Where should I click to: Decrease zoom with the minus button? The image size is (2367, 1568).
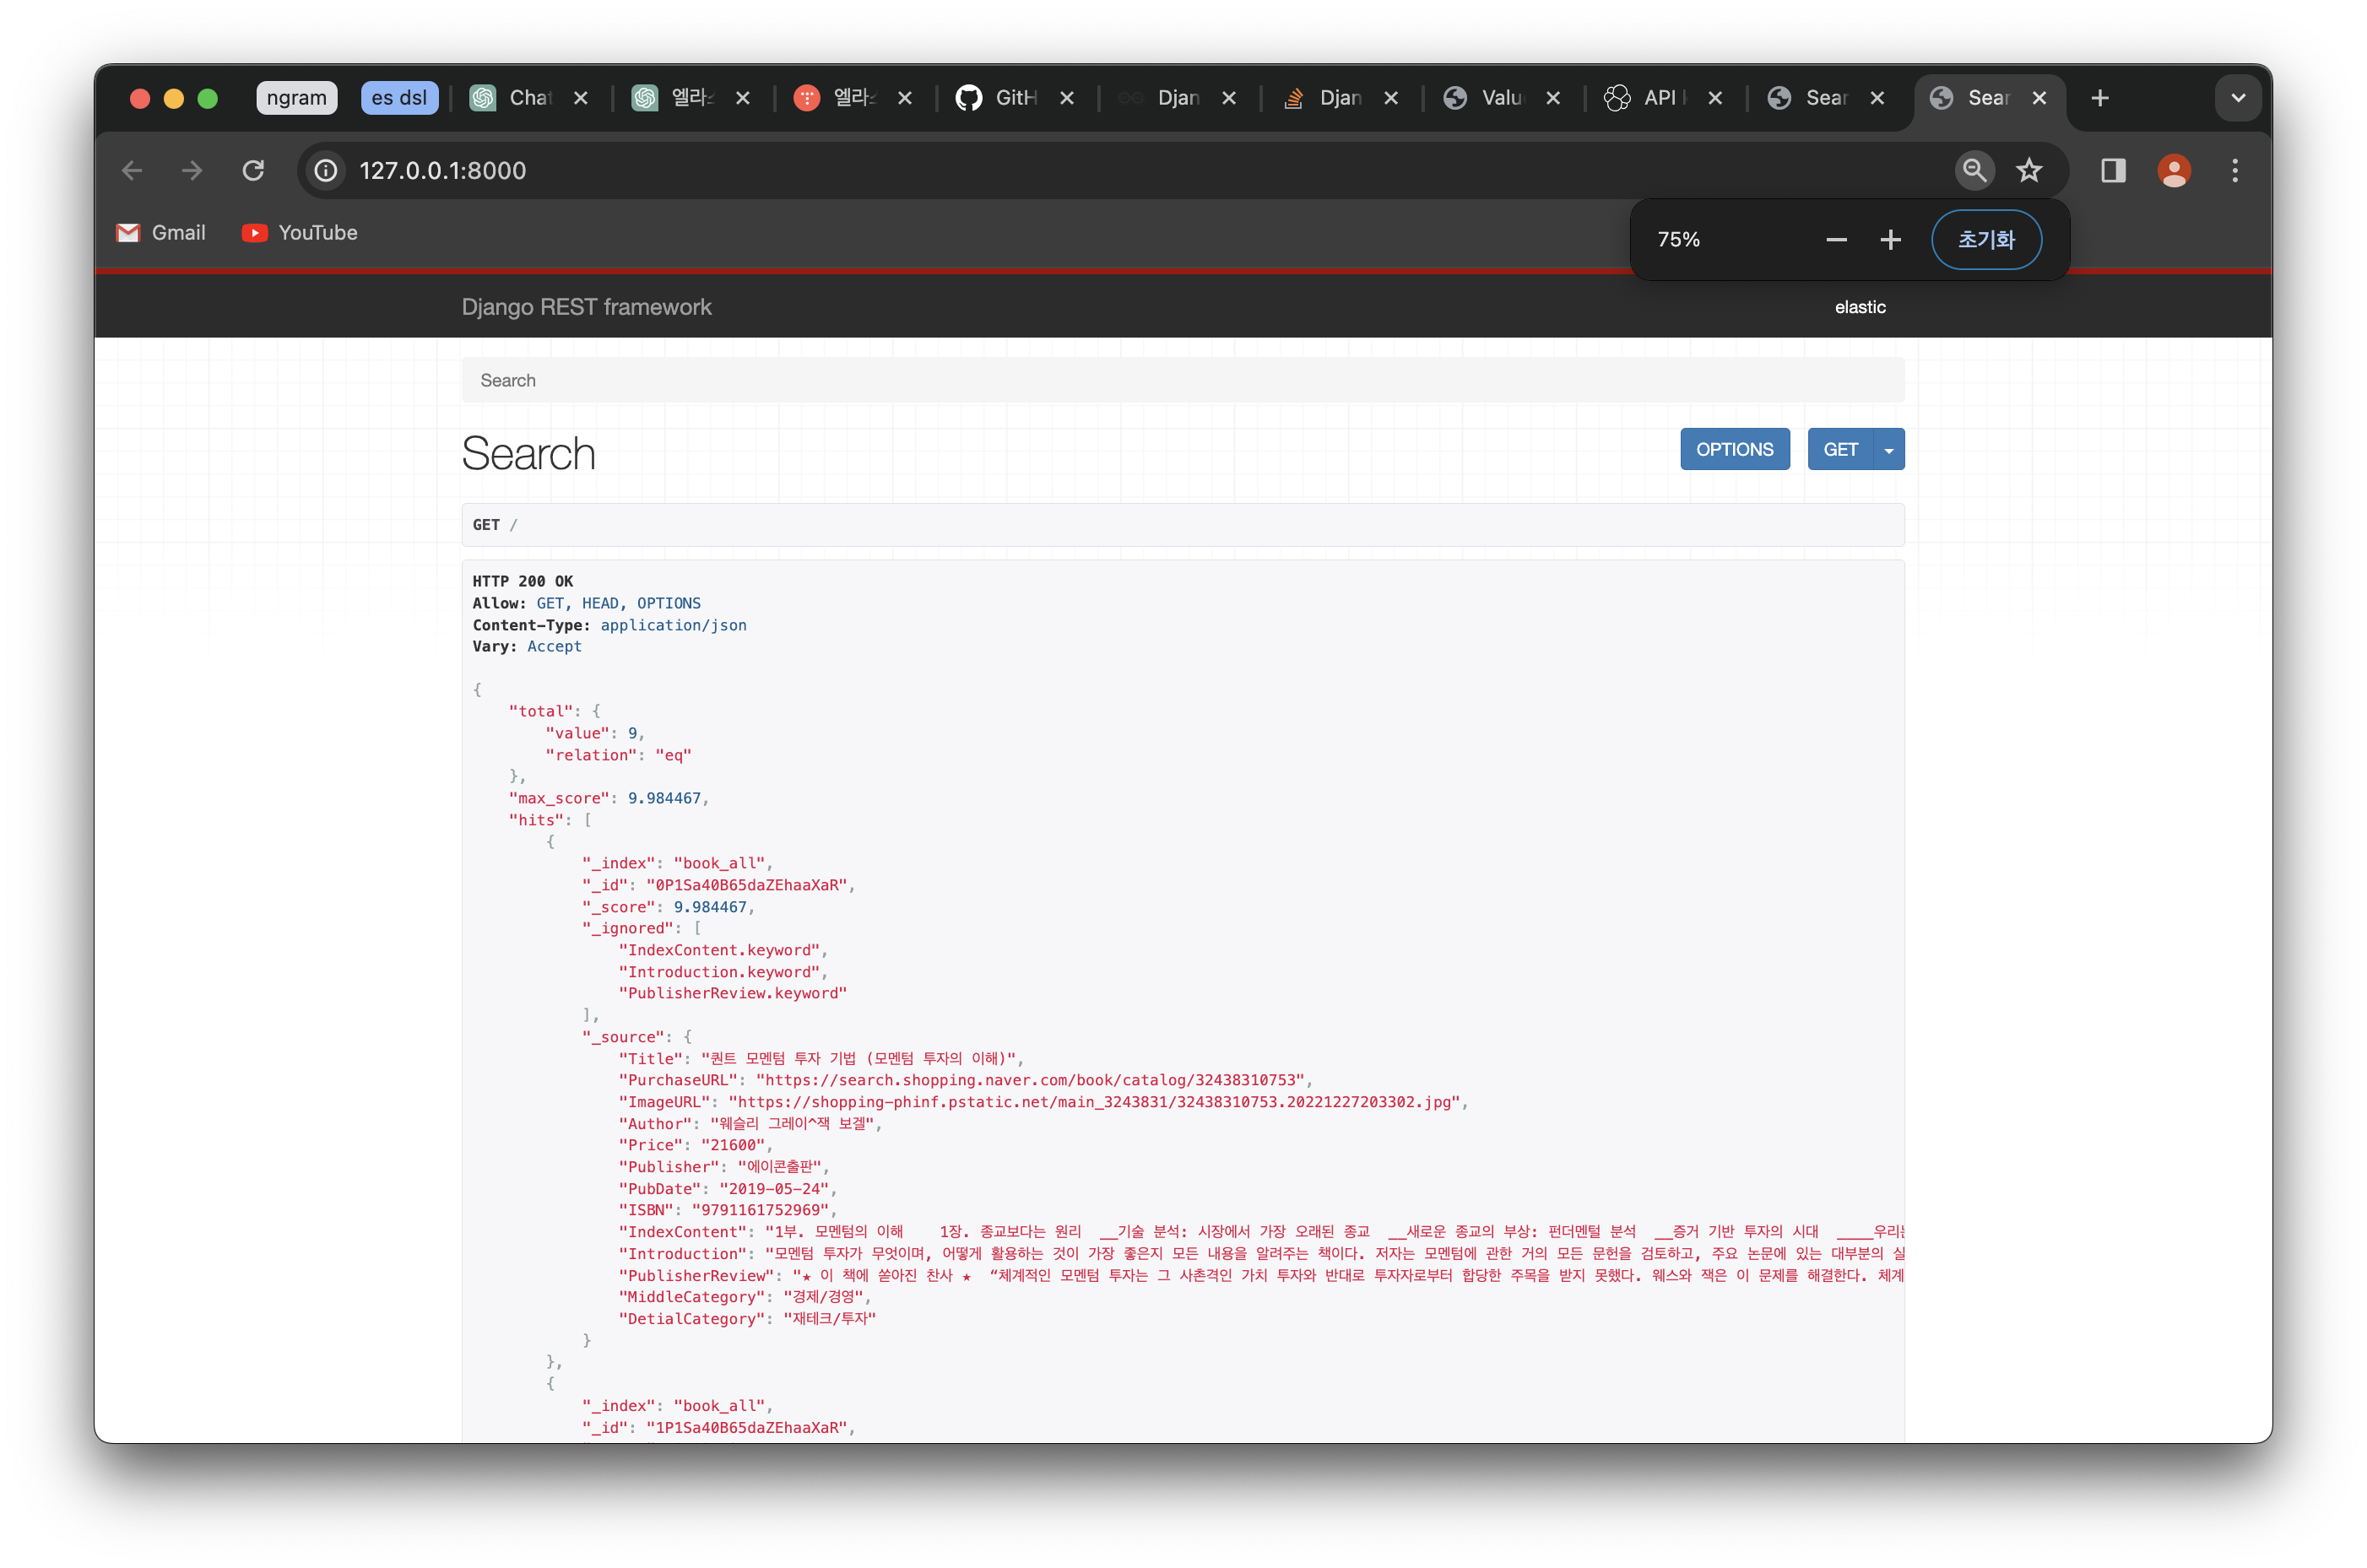point(1836,240)
